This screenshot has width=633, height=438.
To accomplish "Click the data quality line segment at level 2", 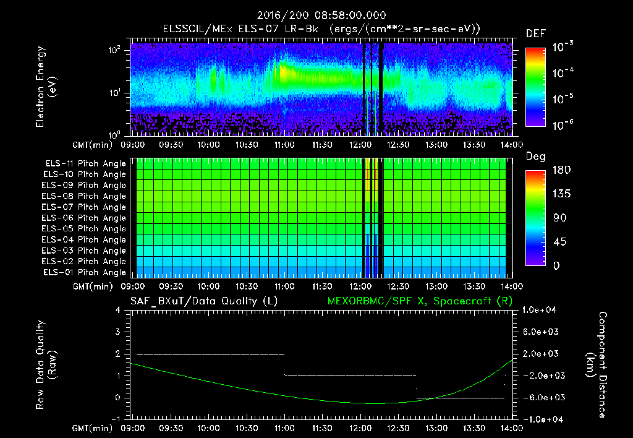I will click(x=211, y=354).
